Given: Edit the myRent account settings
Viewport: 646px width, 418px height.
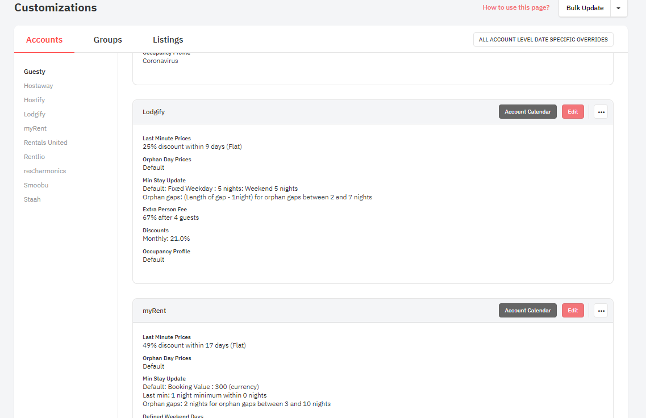Looking at the screenshot, I should click(573, 311).
